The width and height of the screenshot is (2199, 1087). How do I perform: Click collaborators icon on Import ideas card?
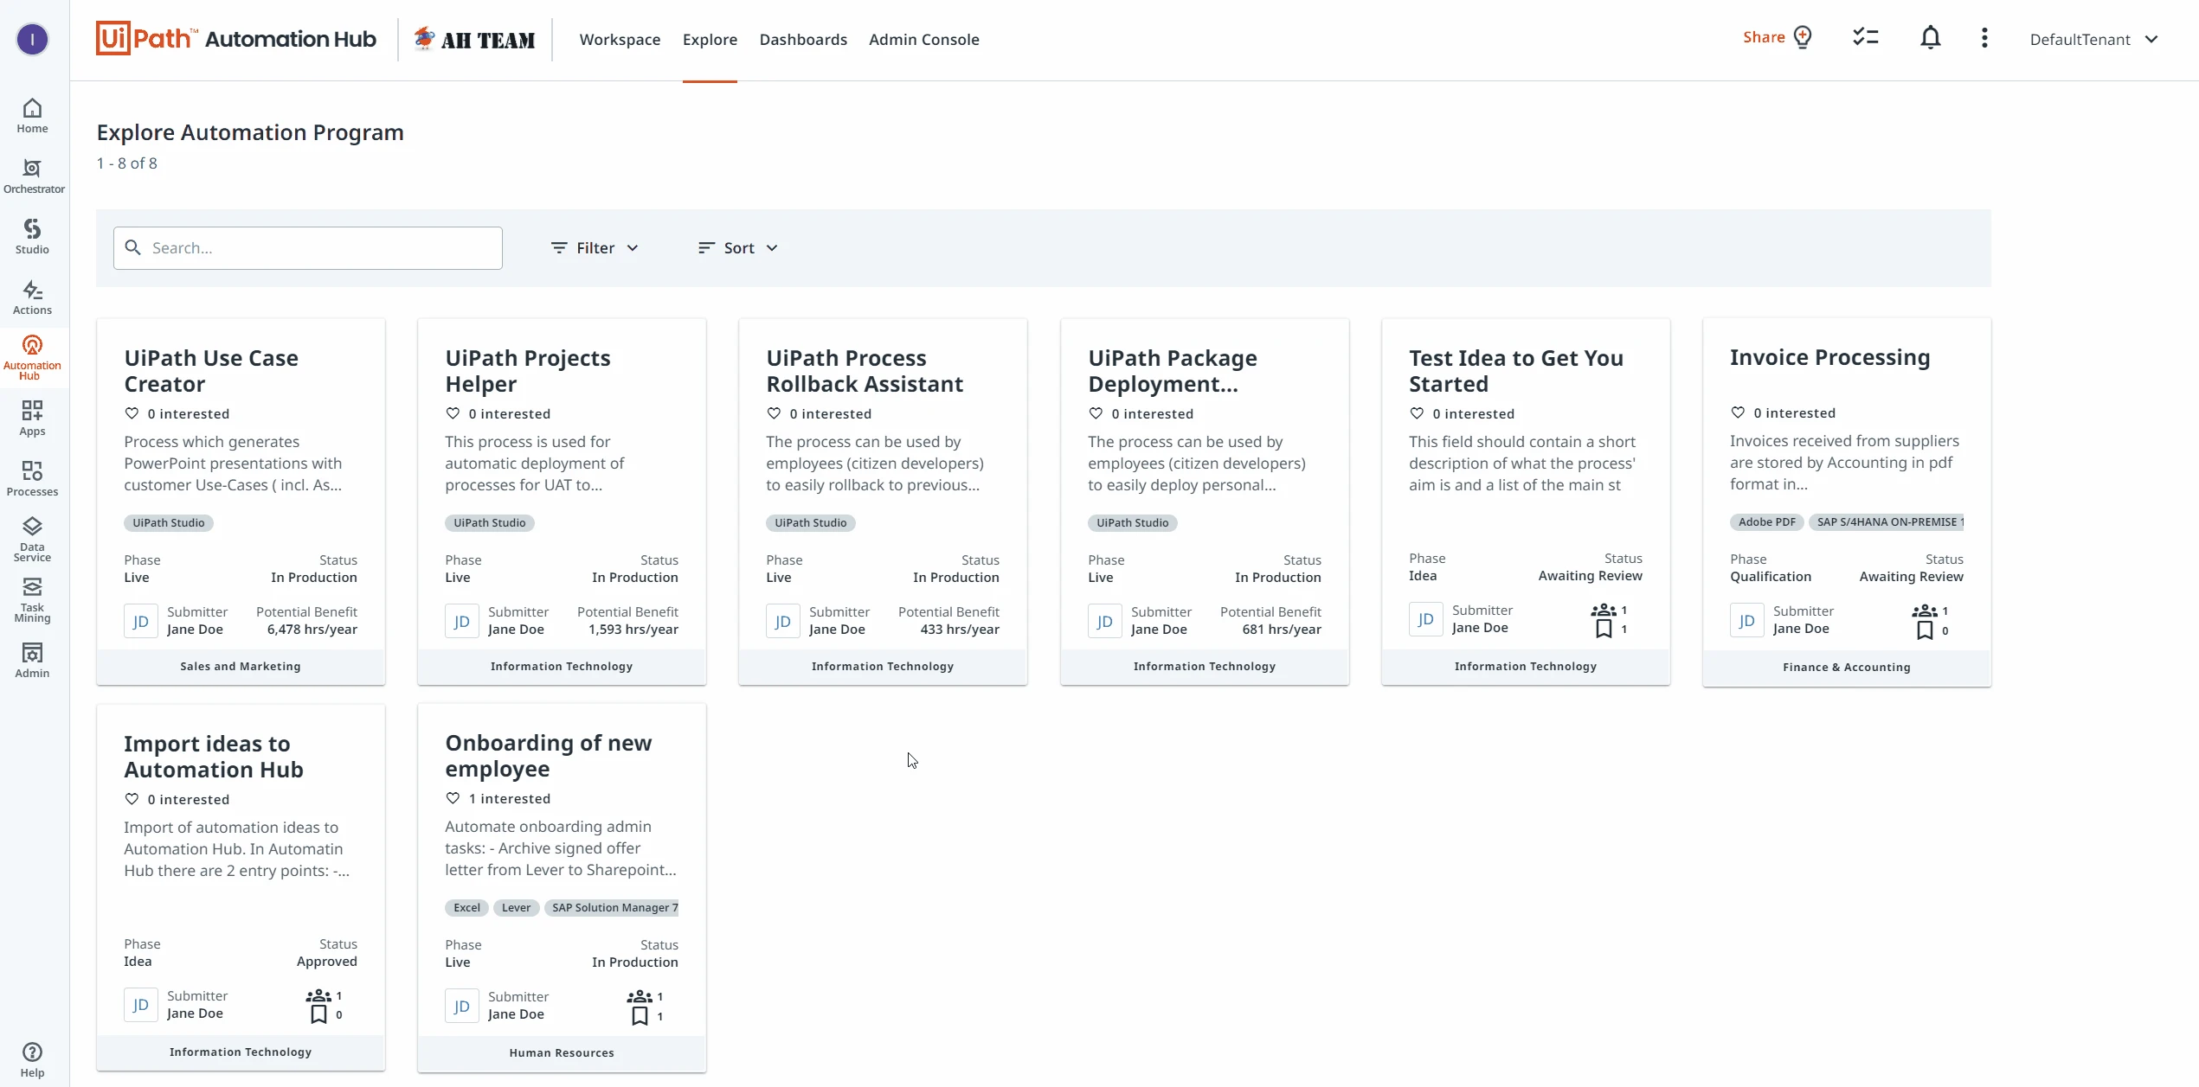(x=318, y=995)
